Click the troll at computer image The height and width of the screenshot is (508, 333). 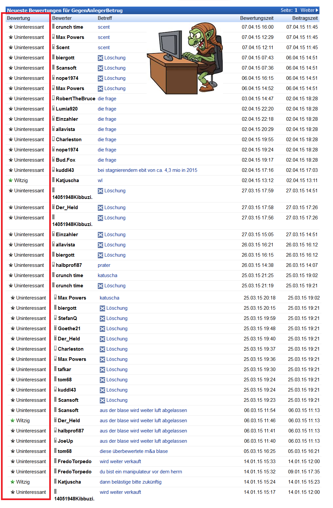[185, 58]
